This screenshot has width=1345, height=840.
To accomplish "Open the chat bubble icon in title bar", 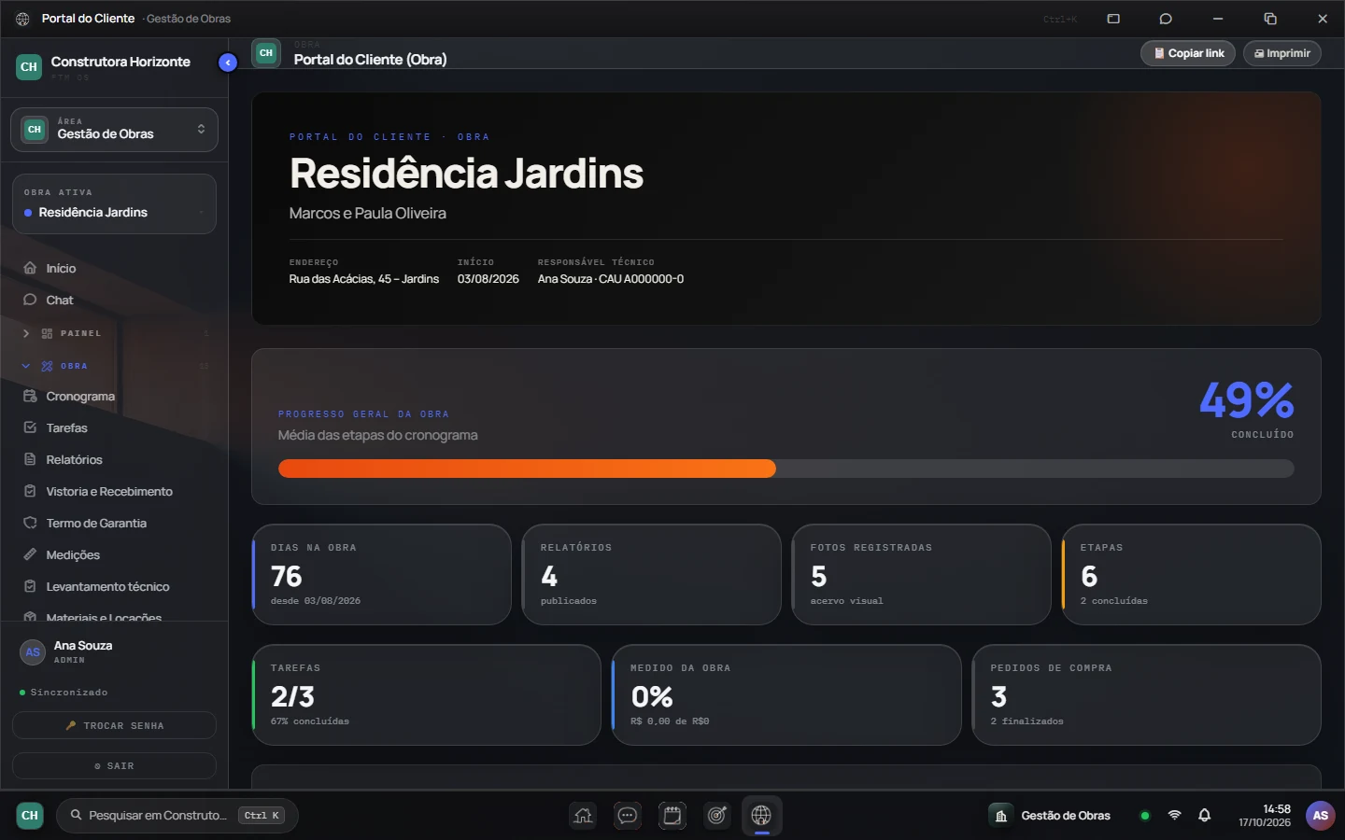I will coord(1166,19).
